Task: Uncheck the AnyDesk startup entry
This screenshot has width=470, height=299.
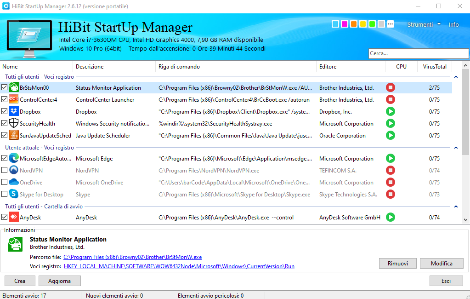Action: coord(4,217)
